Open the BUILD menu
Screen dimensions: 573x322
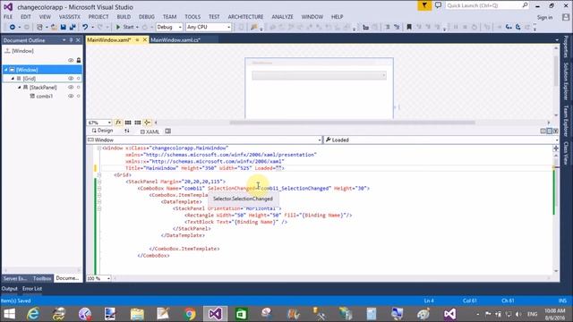coord(124,17)
